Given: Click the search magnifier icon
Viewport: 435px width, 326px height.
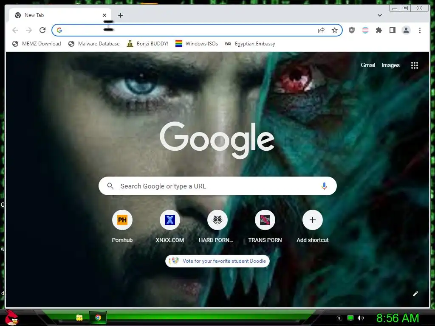Looking at the screenshot, I should point(110,186).
